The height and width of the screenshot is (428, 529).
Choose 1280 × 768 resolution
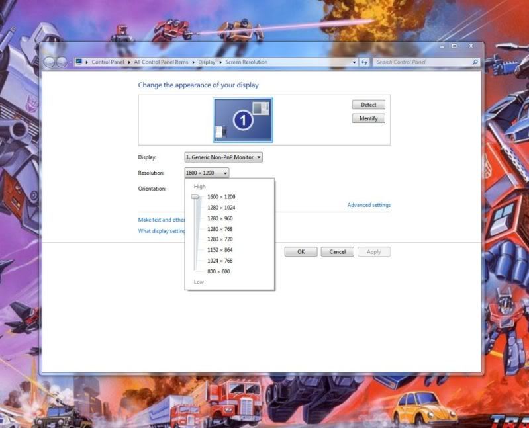[x=220, y=229]
